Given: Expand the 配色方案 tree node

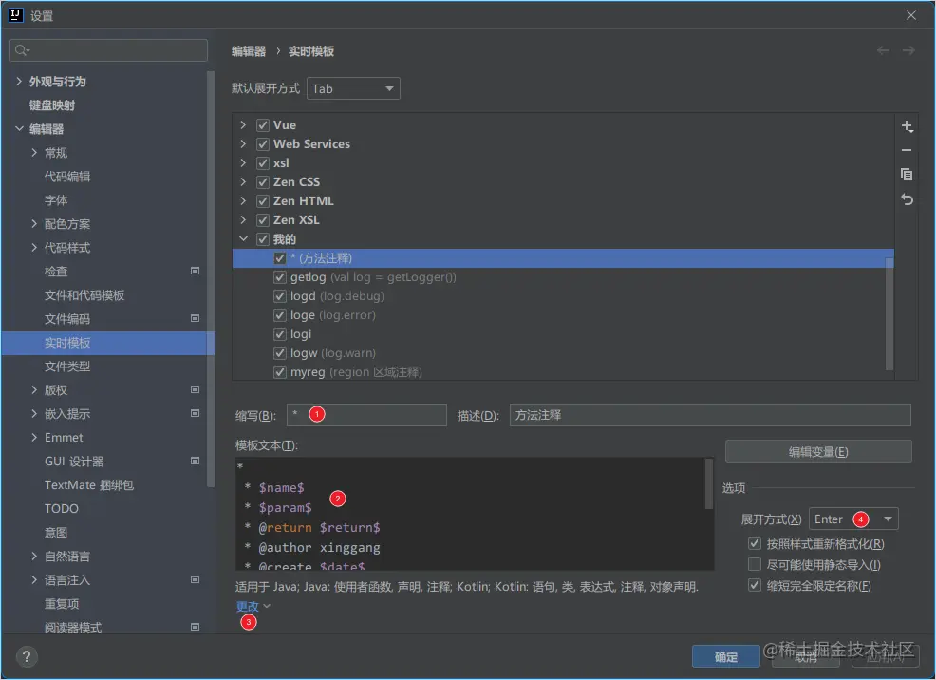Looking at the screenshot, I should 34,223.
